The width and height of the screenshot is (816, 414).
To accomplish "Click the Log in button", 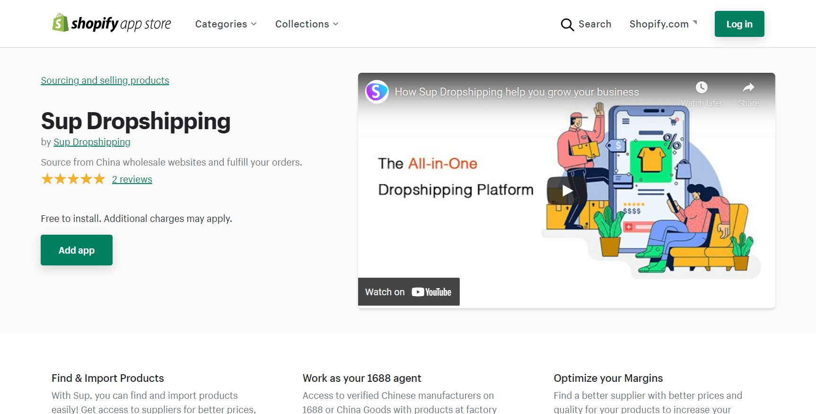I will 739,24.
